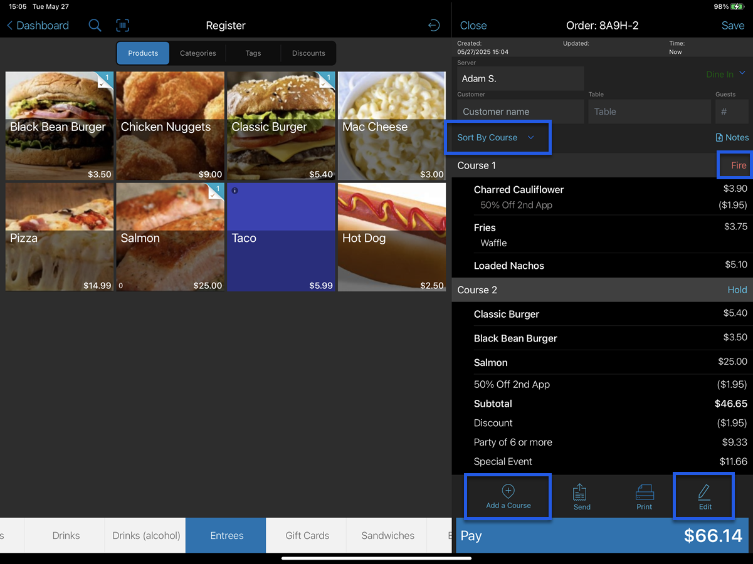Open order Notes
Screen dimensions: 753x564
click(732, 138)
